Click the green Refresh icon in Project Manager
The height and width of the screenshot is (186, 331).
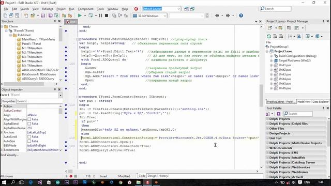click(x=269, y=37)
